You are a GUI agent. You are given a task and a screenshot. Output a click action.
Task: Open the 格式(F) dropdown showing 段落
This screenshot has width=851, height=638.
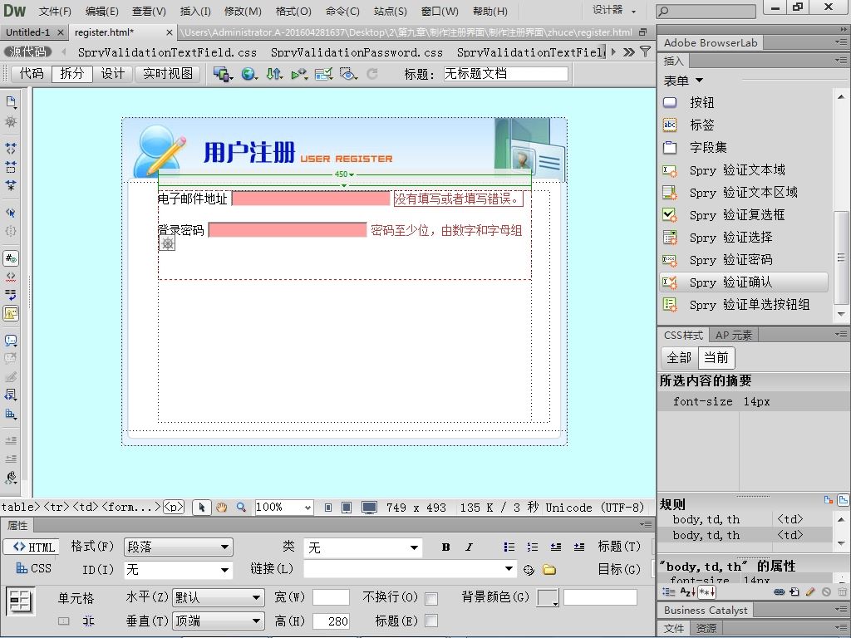pyautogui.click(x=179, y=547)
